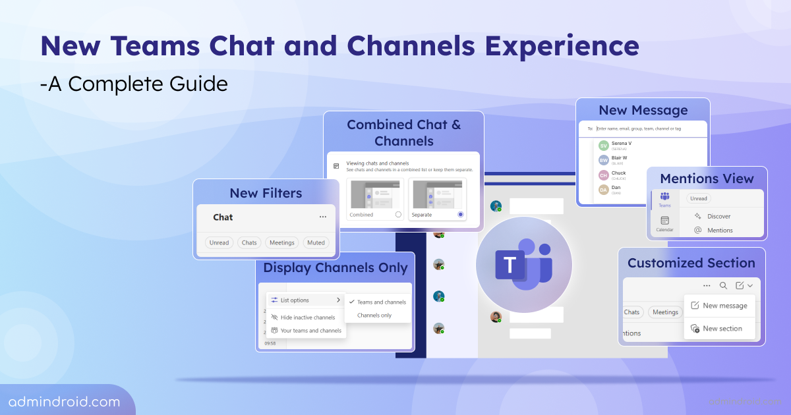Click the Unread filter chip
This screenshot has height=415, width=791.
[x=219, y=242]
